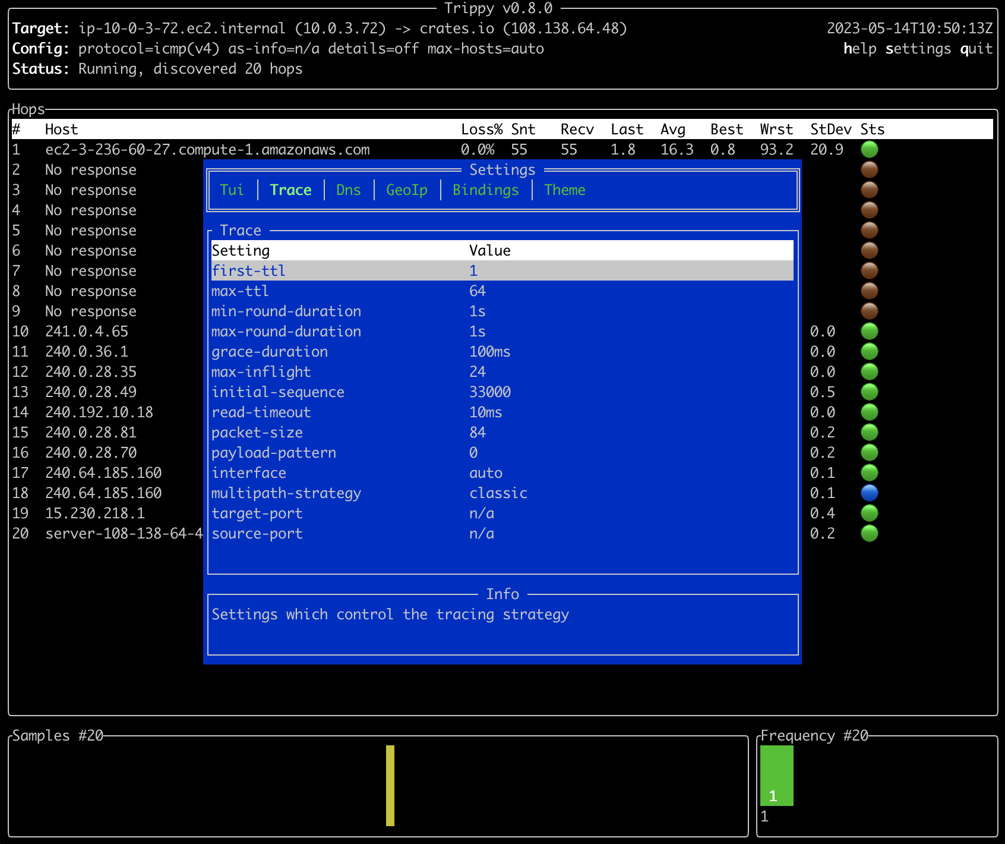Click the green status dot for hop 20

[x=870, y=533]
